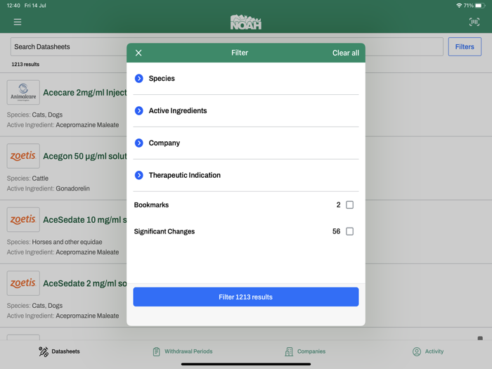This screenshot has width=492, height=369.
Task: Click the Significant Changes label
Action: (164, 231)
